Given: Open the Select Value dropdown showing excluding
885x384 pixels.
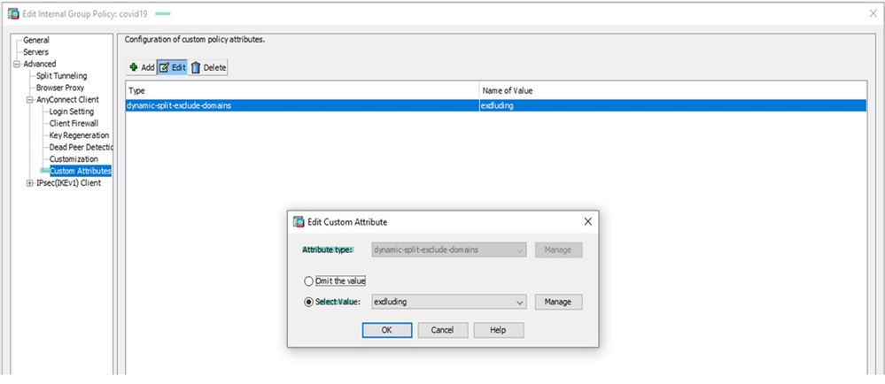Looking at the screenshot, I should 449,302.
